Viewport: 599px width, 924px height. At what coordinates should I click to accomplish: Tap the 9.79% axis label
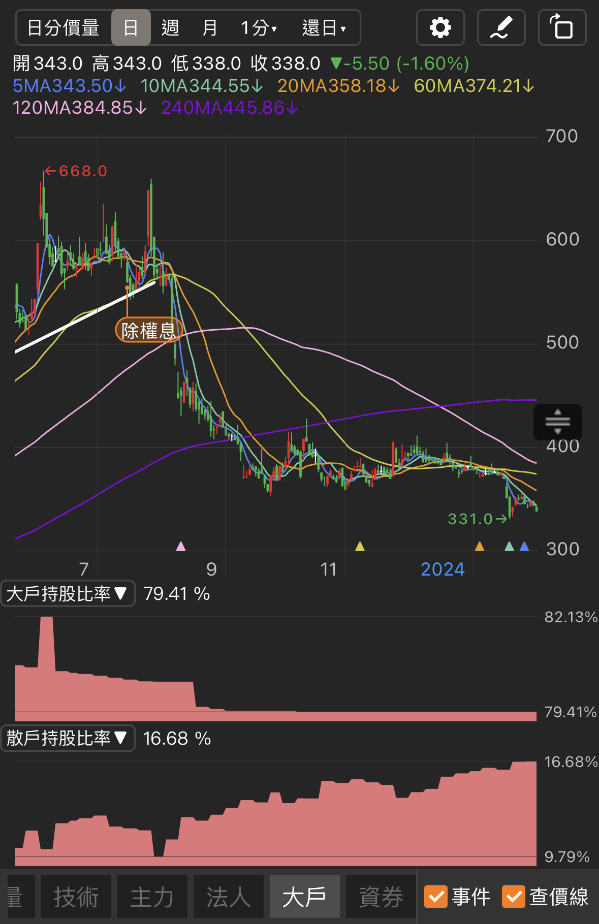[x=567, y=856]
